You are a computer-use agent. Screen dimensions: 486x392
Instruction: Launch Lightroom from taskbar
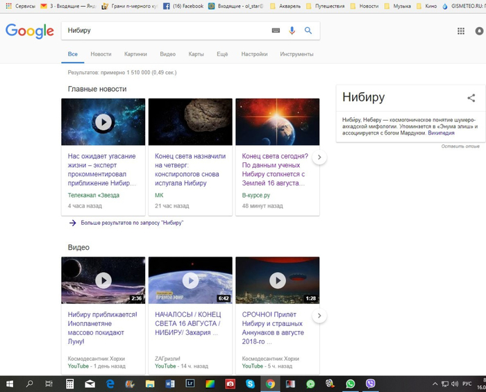190,384
